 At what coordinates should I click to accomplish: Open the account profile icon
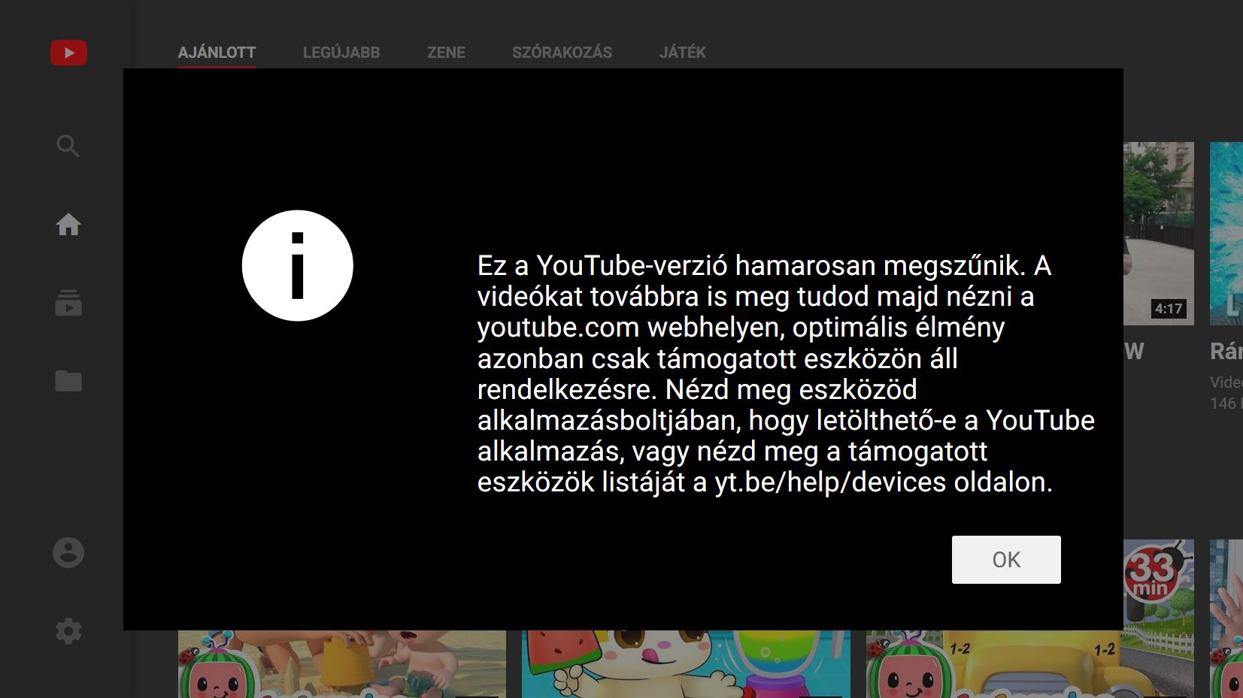68,553
